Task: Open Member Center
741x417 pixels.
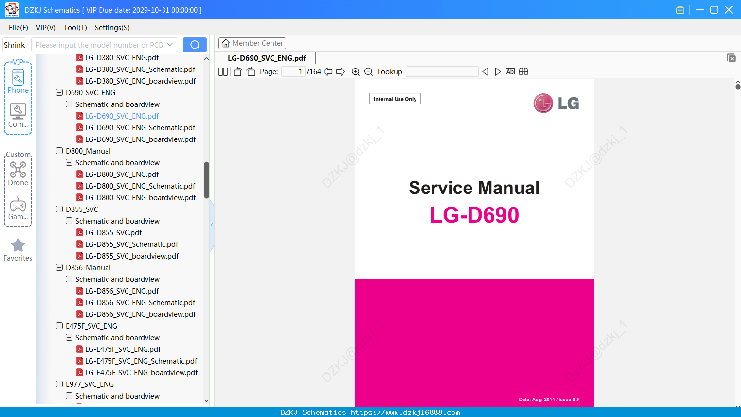Action: coord(252,43)
